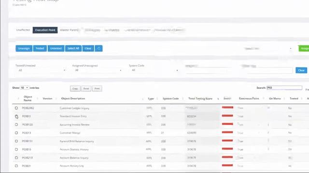The width and height of the screenshot is (309, 173).
Task: Click the object name P03B2002
Action: point(28,108)
